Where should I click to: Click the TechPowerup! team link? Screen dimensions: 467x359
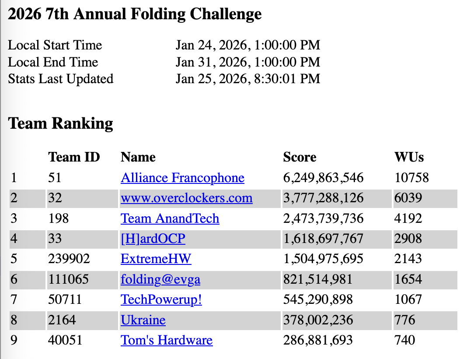161,299
